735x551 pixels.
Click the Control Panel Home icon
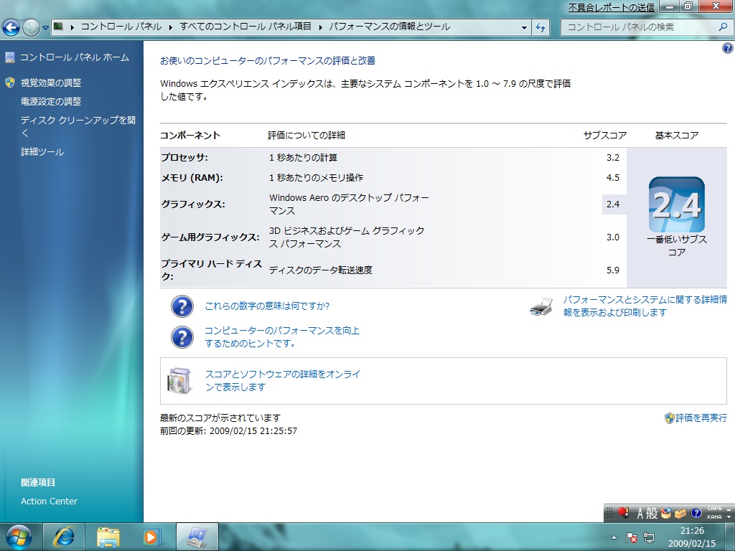(x=10, y=57)
